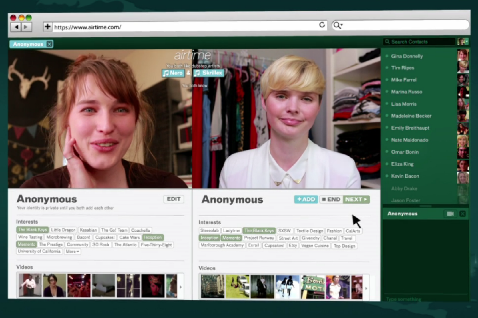
Task: Select the 30 Rock interest tag
Action: (101, 245)
